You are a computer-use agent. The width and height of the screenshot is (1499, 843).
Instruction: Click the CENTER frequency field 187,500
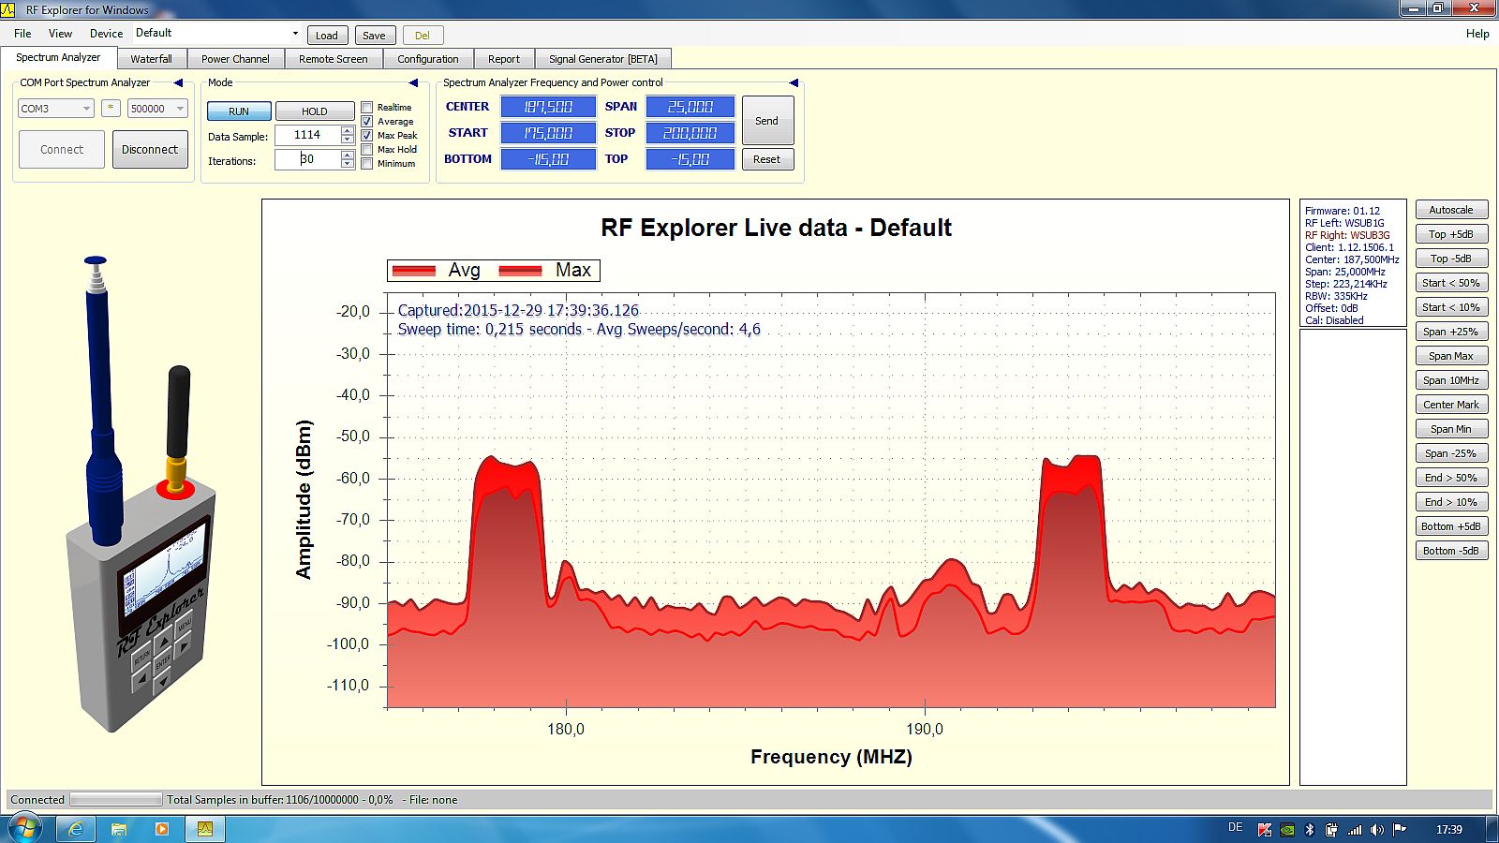tap(548, 107)
